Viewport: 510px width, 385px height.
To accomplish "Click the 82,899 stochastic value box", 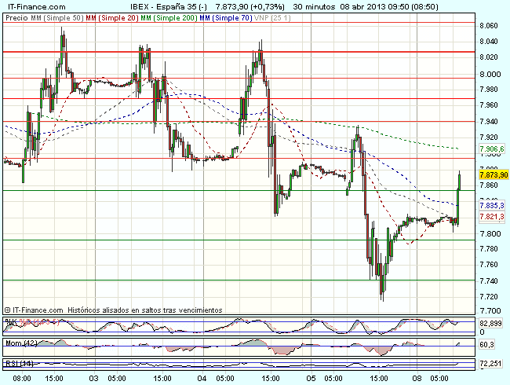I will click(x=490, y=324).
